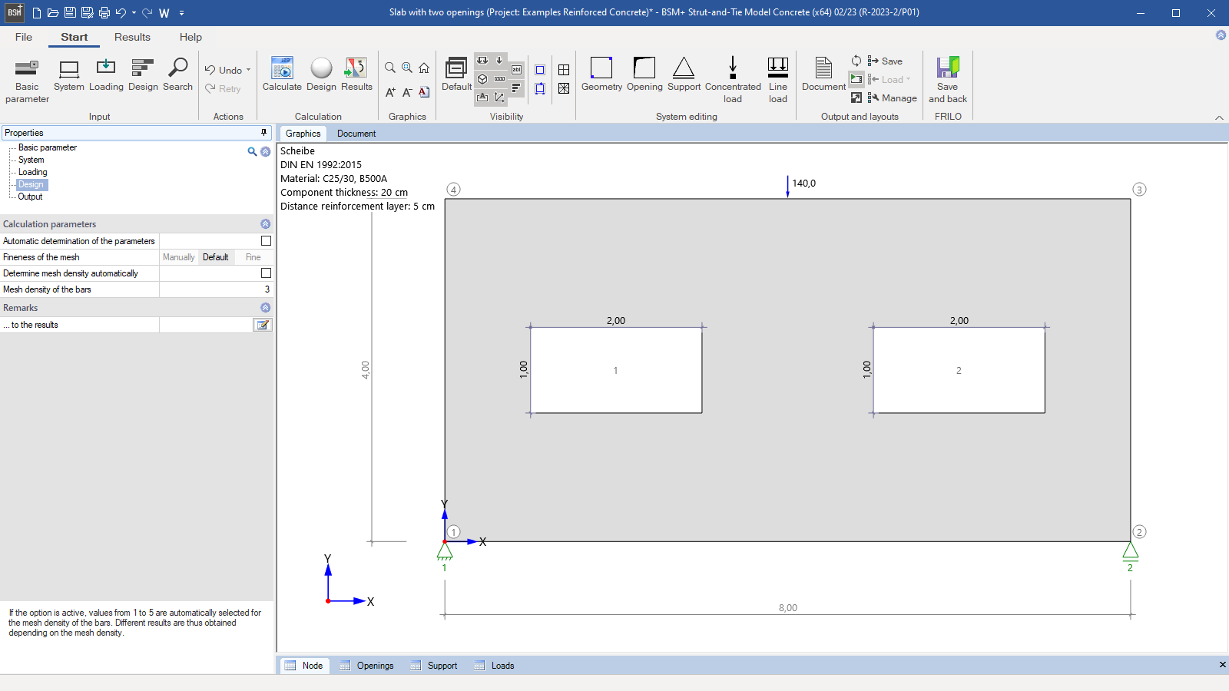Switch to the Results ribbon tab
Image resolution: width=1229 pixels, height=691 pixels.
(132, 37)
